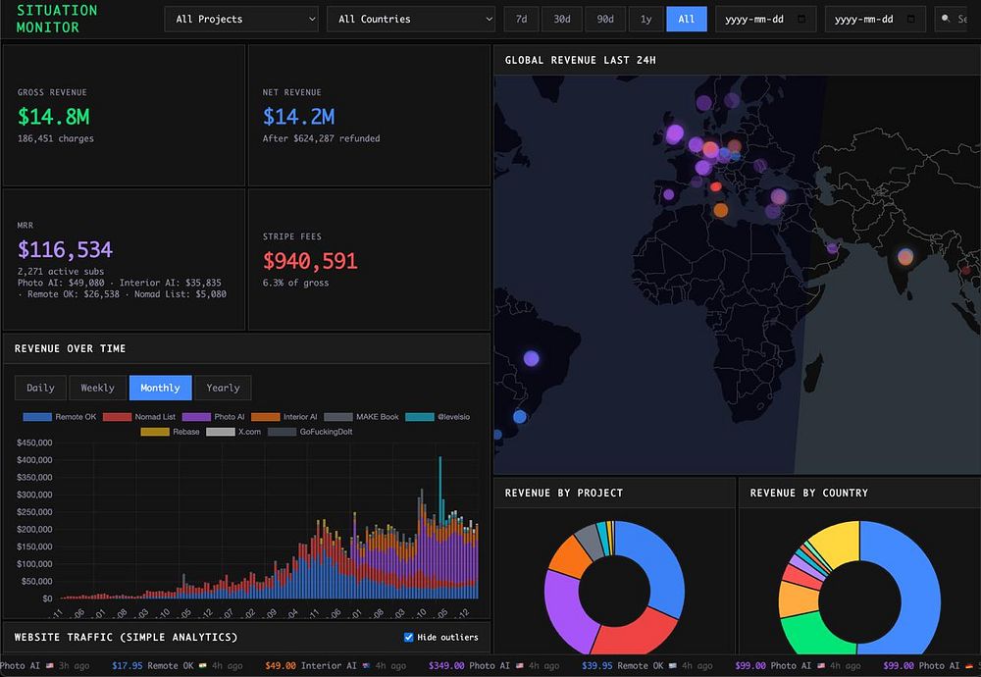981x677 pixels.
Task: Click the Website Traffic (Simple Analytics) heading
Action: [126, 637]
